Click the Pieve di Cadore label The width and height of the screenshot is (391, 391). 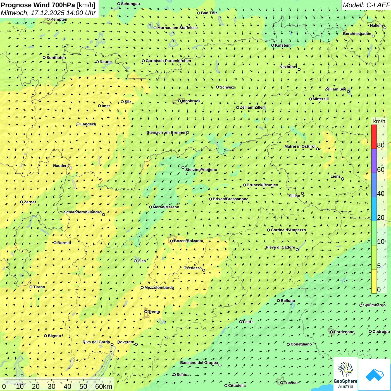(280, 247)
